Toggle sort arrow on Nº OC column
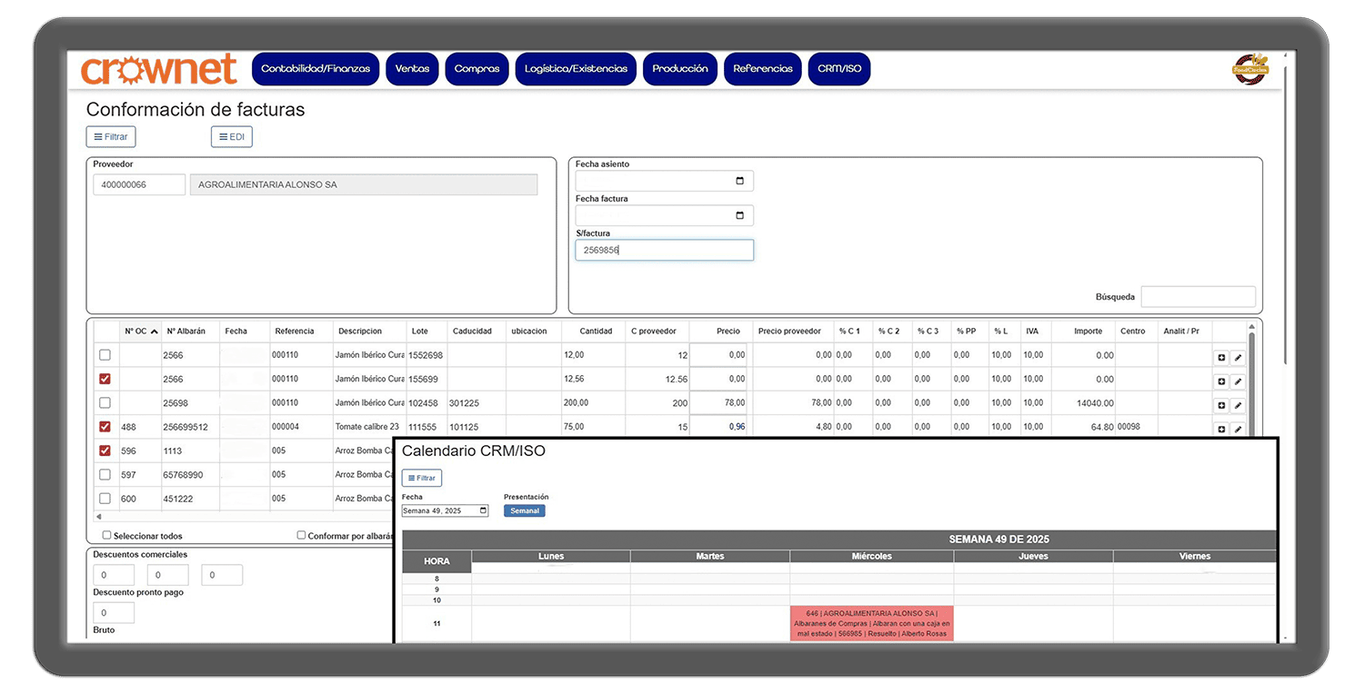The image size is (1364, 693). pos(154,332)
